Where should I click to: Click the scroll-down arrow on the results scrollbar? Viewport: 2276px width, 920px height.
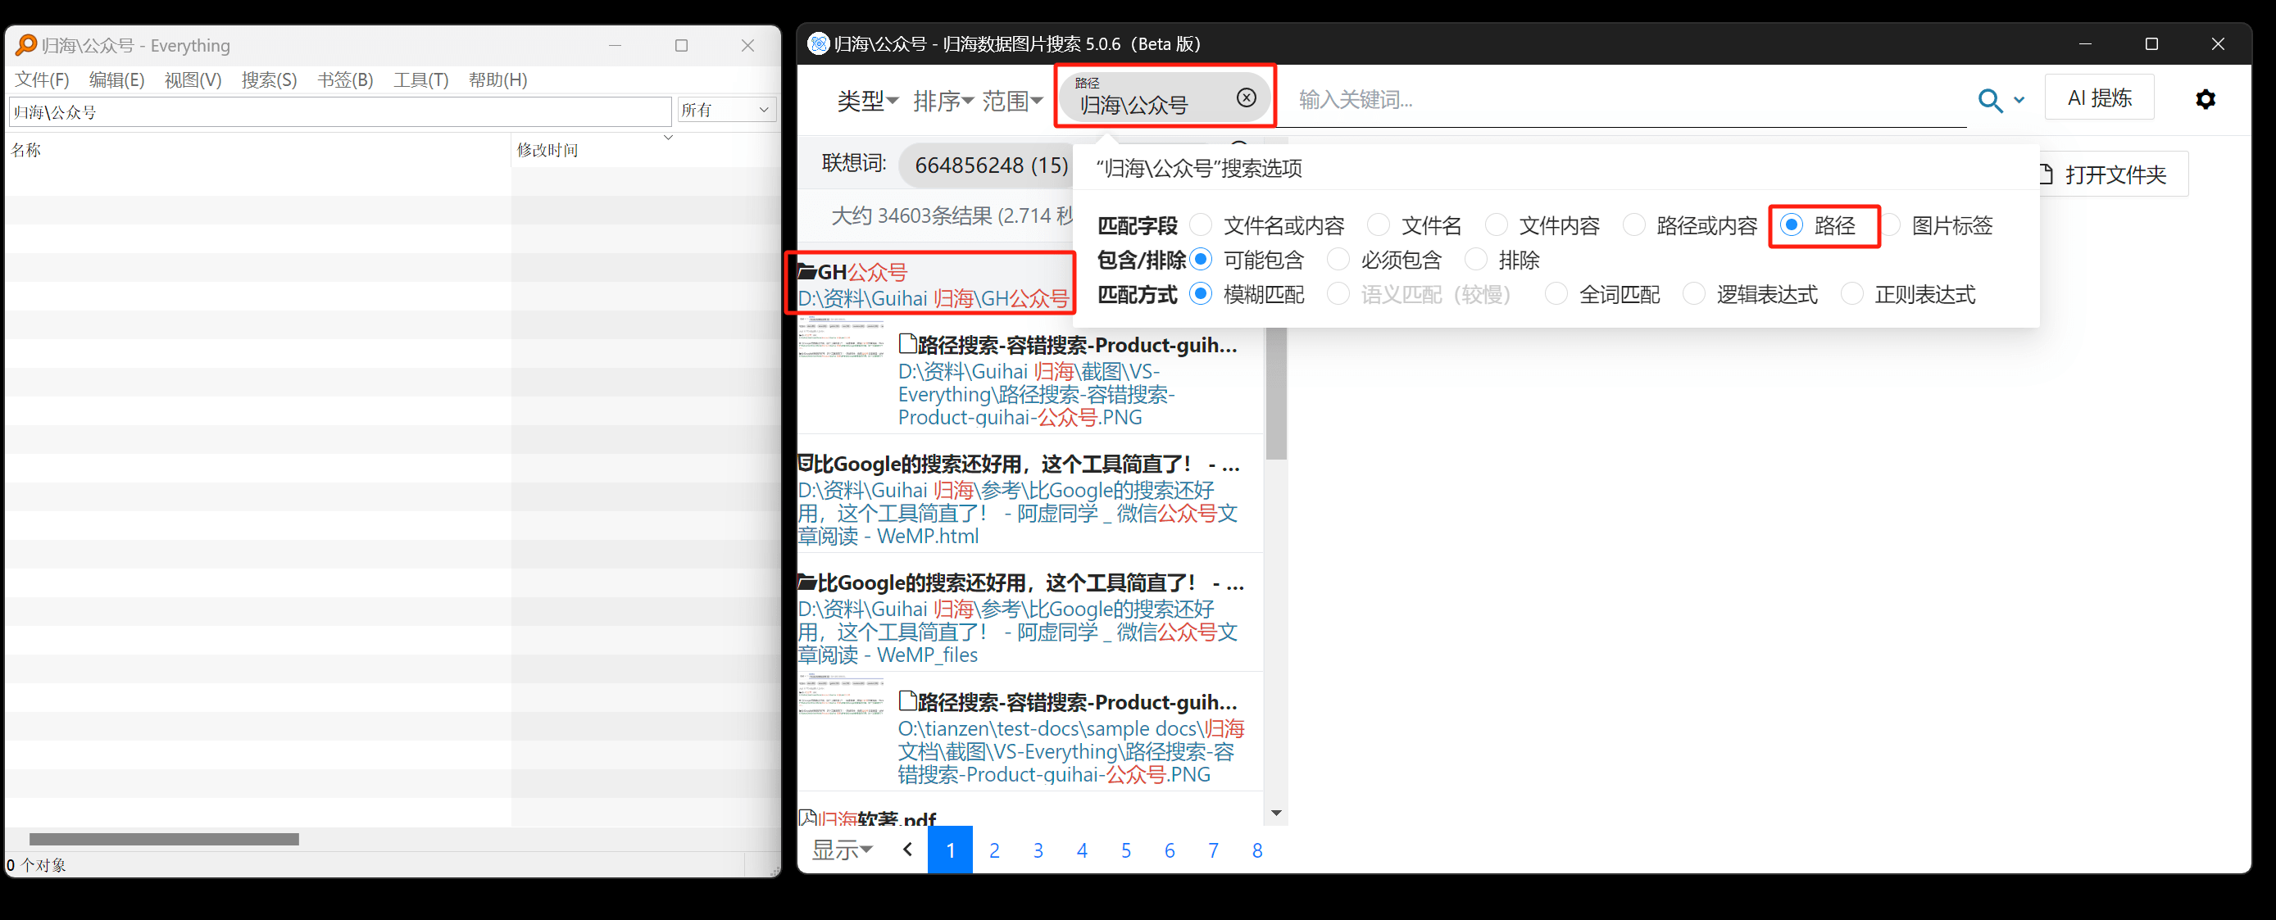tap(1276, 813)
